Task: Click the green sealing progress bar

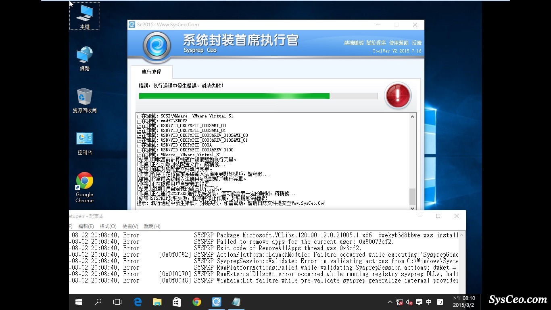Action: point(258,96)
